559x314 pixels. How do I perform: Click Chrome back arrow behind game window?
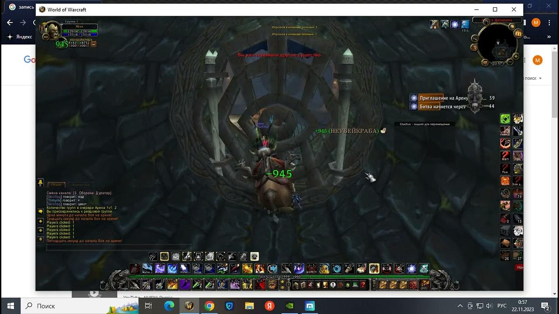pyautogui.click(x=10, y=22)
